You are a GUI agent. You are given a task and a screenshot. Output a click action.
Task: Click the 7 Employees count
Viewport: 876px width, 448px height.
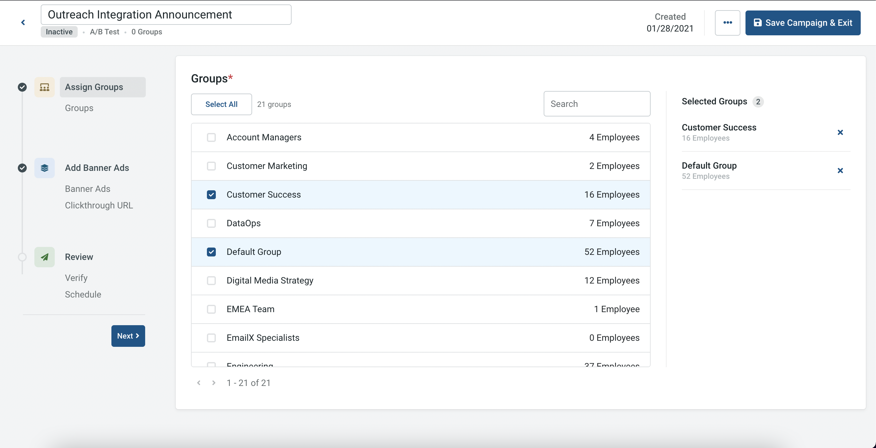614,223
